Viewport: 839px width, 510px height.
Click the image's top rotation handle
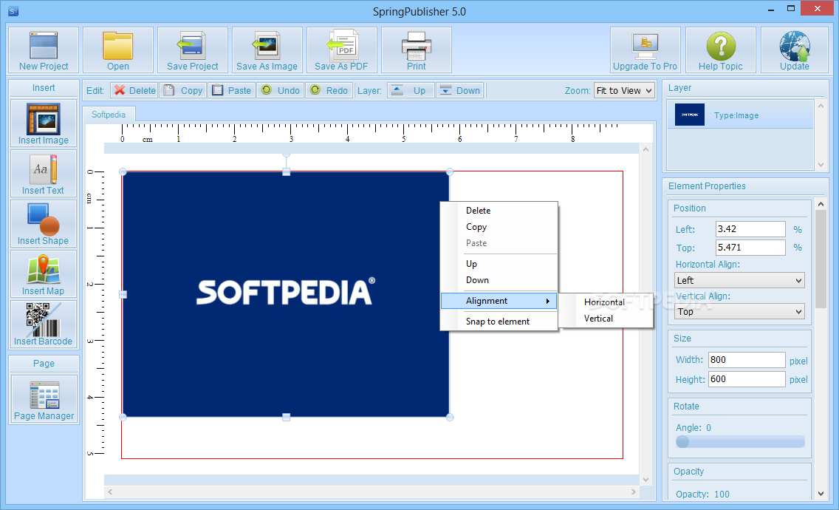[x=287, y=154]
